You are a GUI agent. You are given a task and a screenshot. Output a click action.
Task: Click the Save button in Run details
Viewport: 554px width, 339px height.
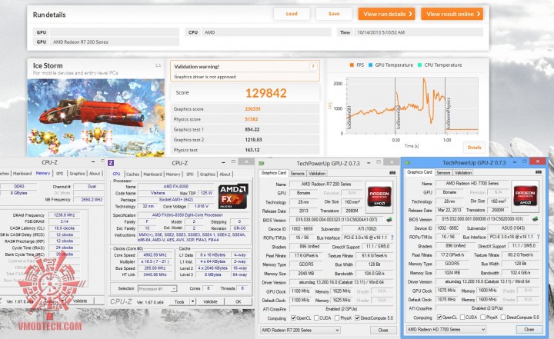[x=334, y=14]
